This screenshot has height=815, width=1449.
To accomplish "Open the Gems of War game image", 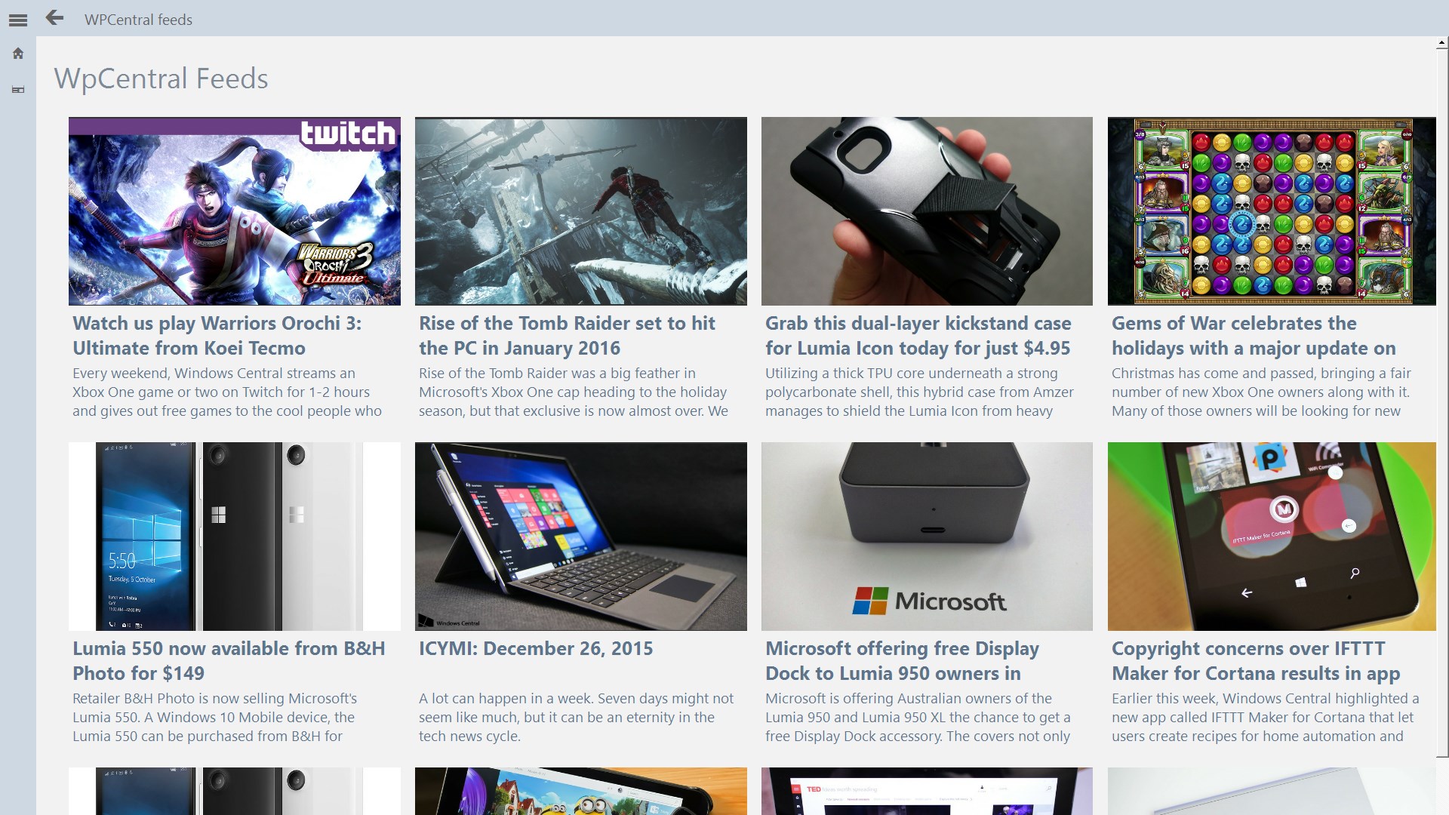I will (x=1272, y=211).
